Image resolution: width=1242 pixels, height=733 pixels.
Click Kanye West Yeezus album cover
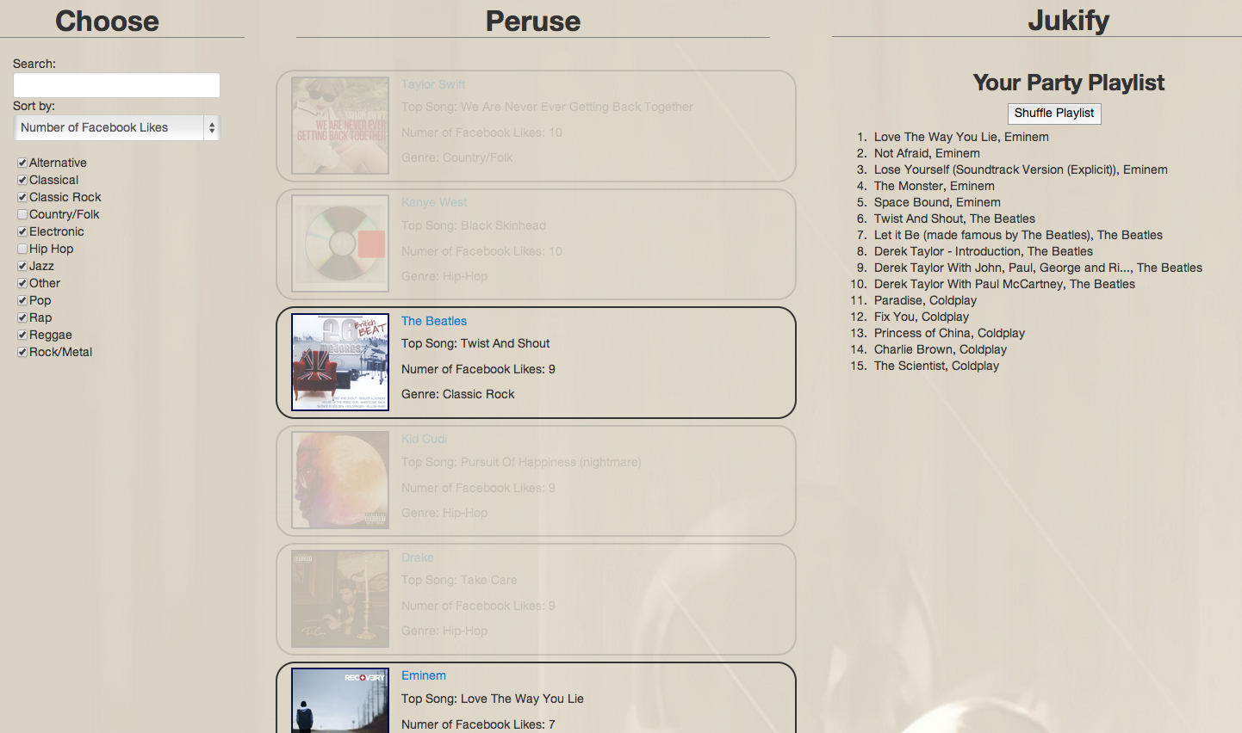coord(340,243)
